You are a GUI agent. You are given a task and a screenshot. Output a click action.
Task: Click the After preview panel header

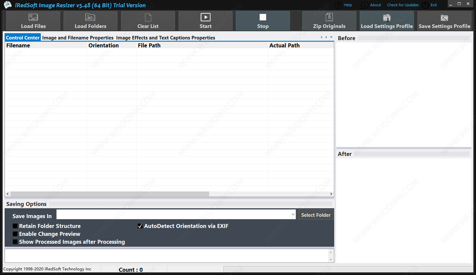pos(404,154)
